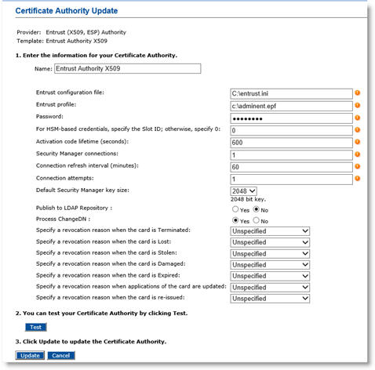Click info icon beside Connection attempts field

pyautogui.click(x=357, y=179)
